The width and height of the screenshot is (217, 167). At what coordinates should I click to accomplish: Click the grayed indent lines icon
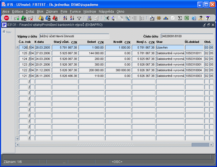point(134,18)
